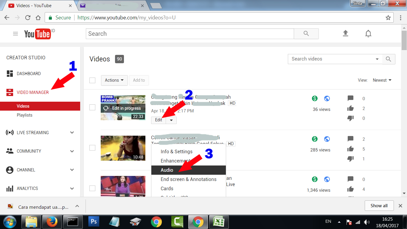Screen dimensions: 407x229
Task: Expand the Live Streaming section
Action: (x=72, y=133)
